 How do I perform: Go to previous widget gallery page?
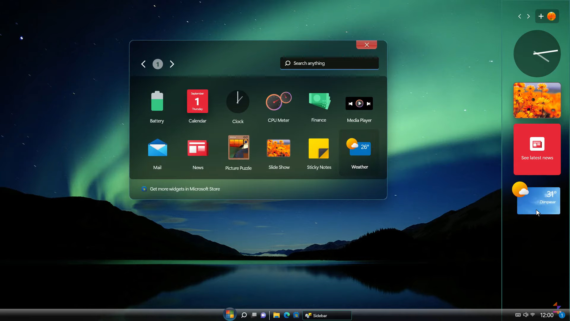click(x=143, y=64)
